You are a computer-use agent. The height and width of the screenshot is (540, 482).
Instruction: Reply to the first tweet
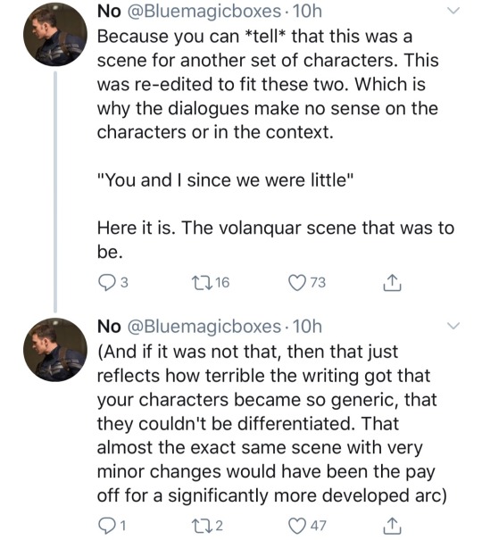pos(113,283)
